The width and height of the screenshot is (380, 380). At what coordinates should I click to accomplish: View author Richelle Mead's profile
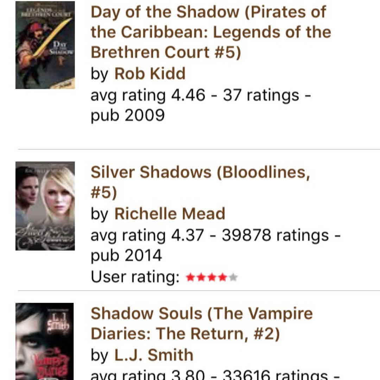point(170,214)
